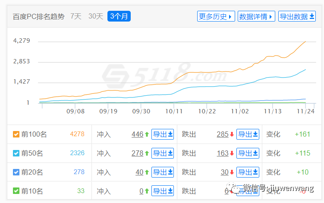324x203 pixels.
Task: Click the orange line peak on chart
Action: pyautogui.click(x=305, y=41)
